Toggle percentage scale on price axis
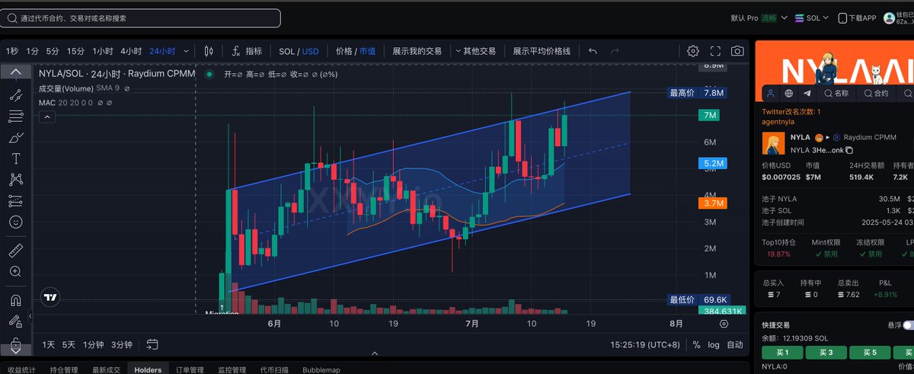914x374 pixels. pos(696,344)
